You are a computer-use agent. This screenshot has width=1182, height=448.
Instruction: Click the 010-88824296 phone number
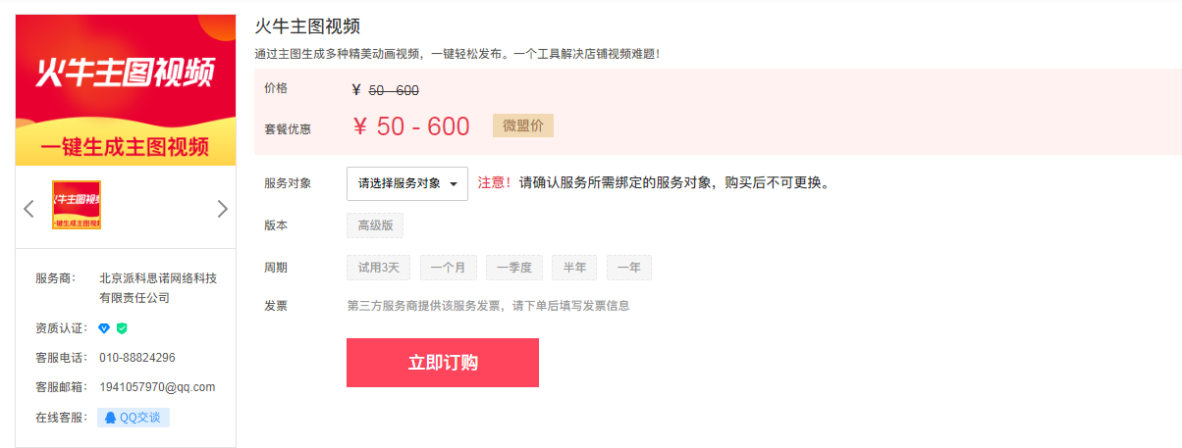[x=137, y=358]
